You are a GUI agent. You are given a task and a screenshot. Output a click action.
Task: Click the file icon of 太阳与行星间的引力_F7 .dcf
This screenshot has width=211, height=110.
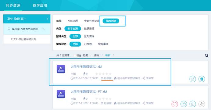[x=61, y=94]
